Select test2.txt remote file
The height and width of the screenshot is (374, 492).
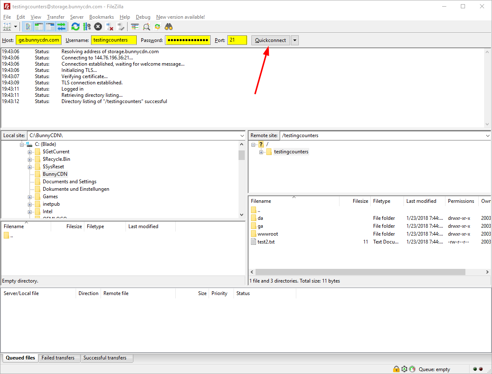coord(266,241)
